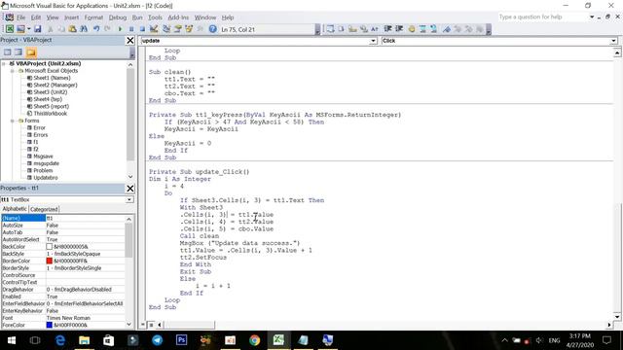Click the BackColor color swatch
This screenshot has height=350, width=623.
pyautogui.click(x=50, y=247)
